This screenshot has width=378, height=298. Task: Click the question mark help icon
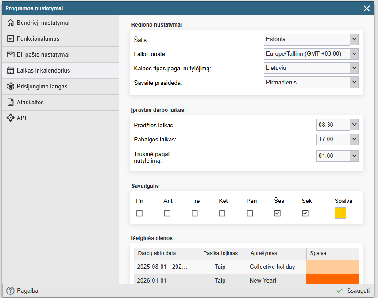(10, 291)
